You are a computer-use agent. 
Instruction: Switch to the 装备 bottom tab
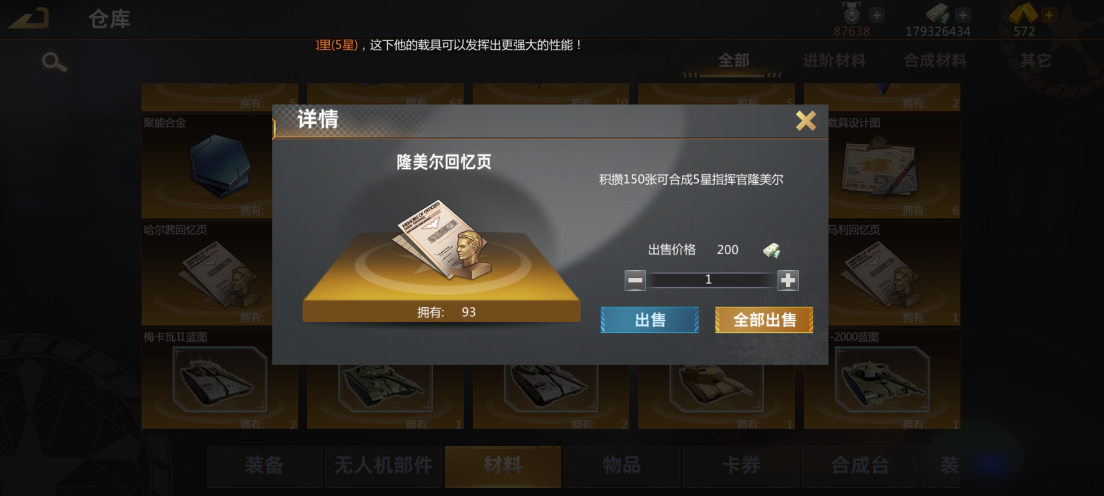(264, 466)
